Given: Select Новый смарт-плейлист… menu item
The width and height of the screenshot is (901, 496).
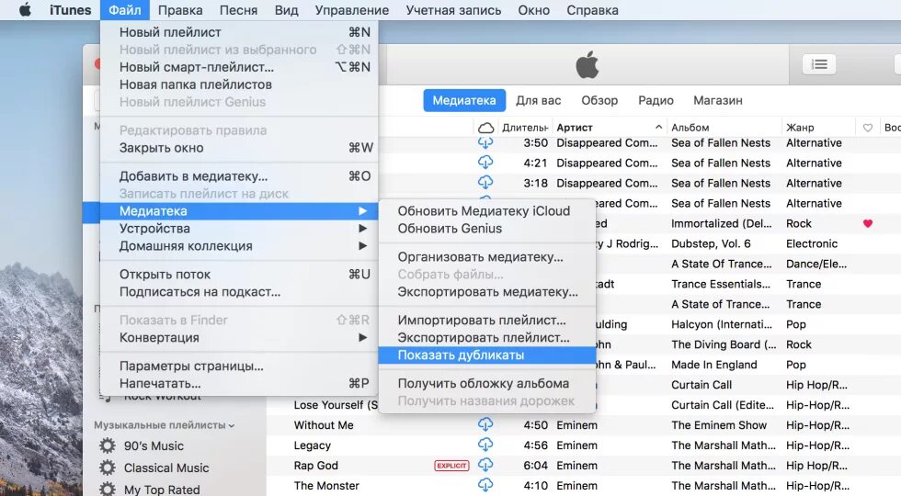Looking at the screenshot, I should click(239, 66).
